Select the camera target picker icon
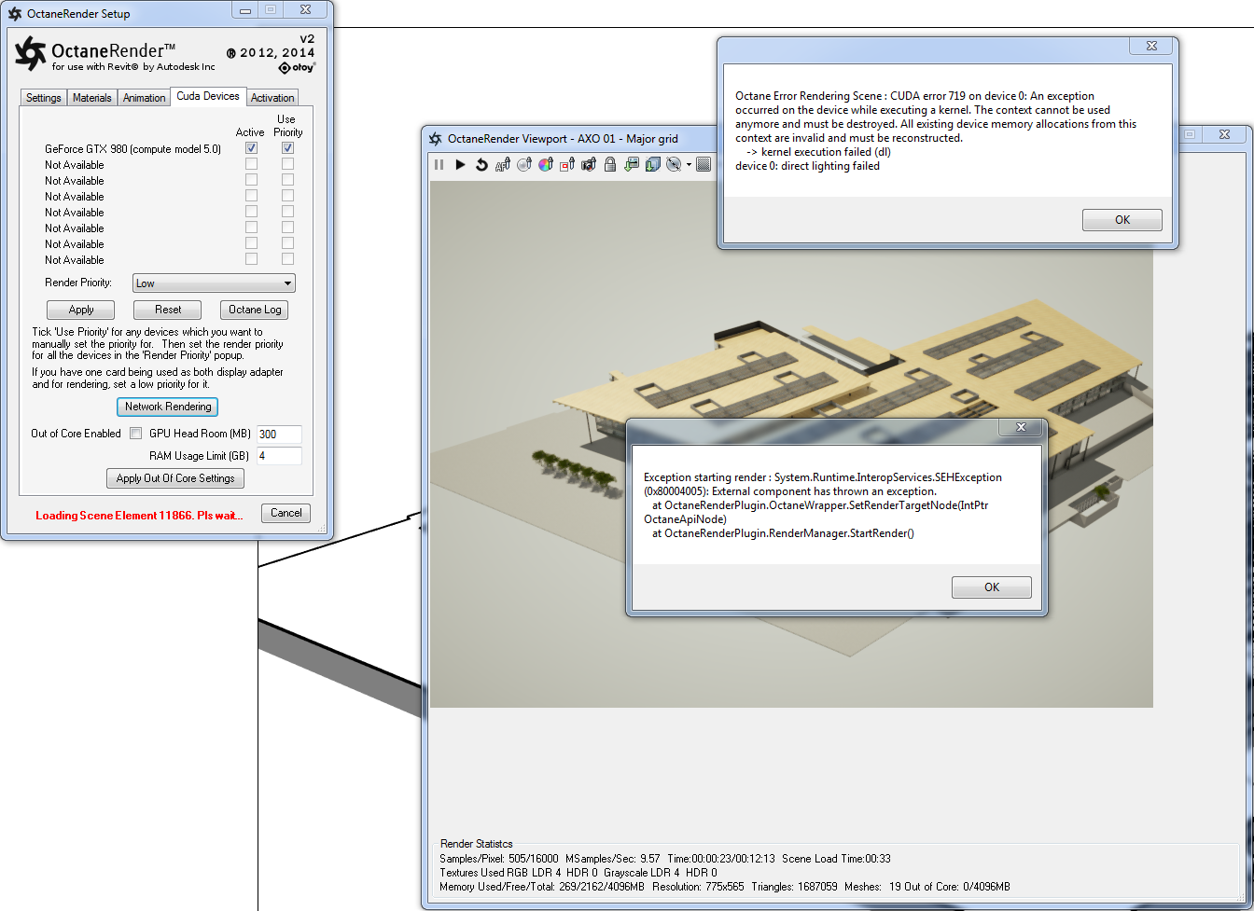 (589, 165)
